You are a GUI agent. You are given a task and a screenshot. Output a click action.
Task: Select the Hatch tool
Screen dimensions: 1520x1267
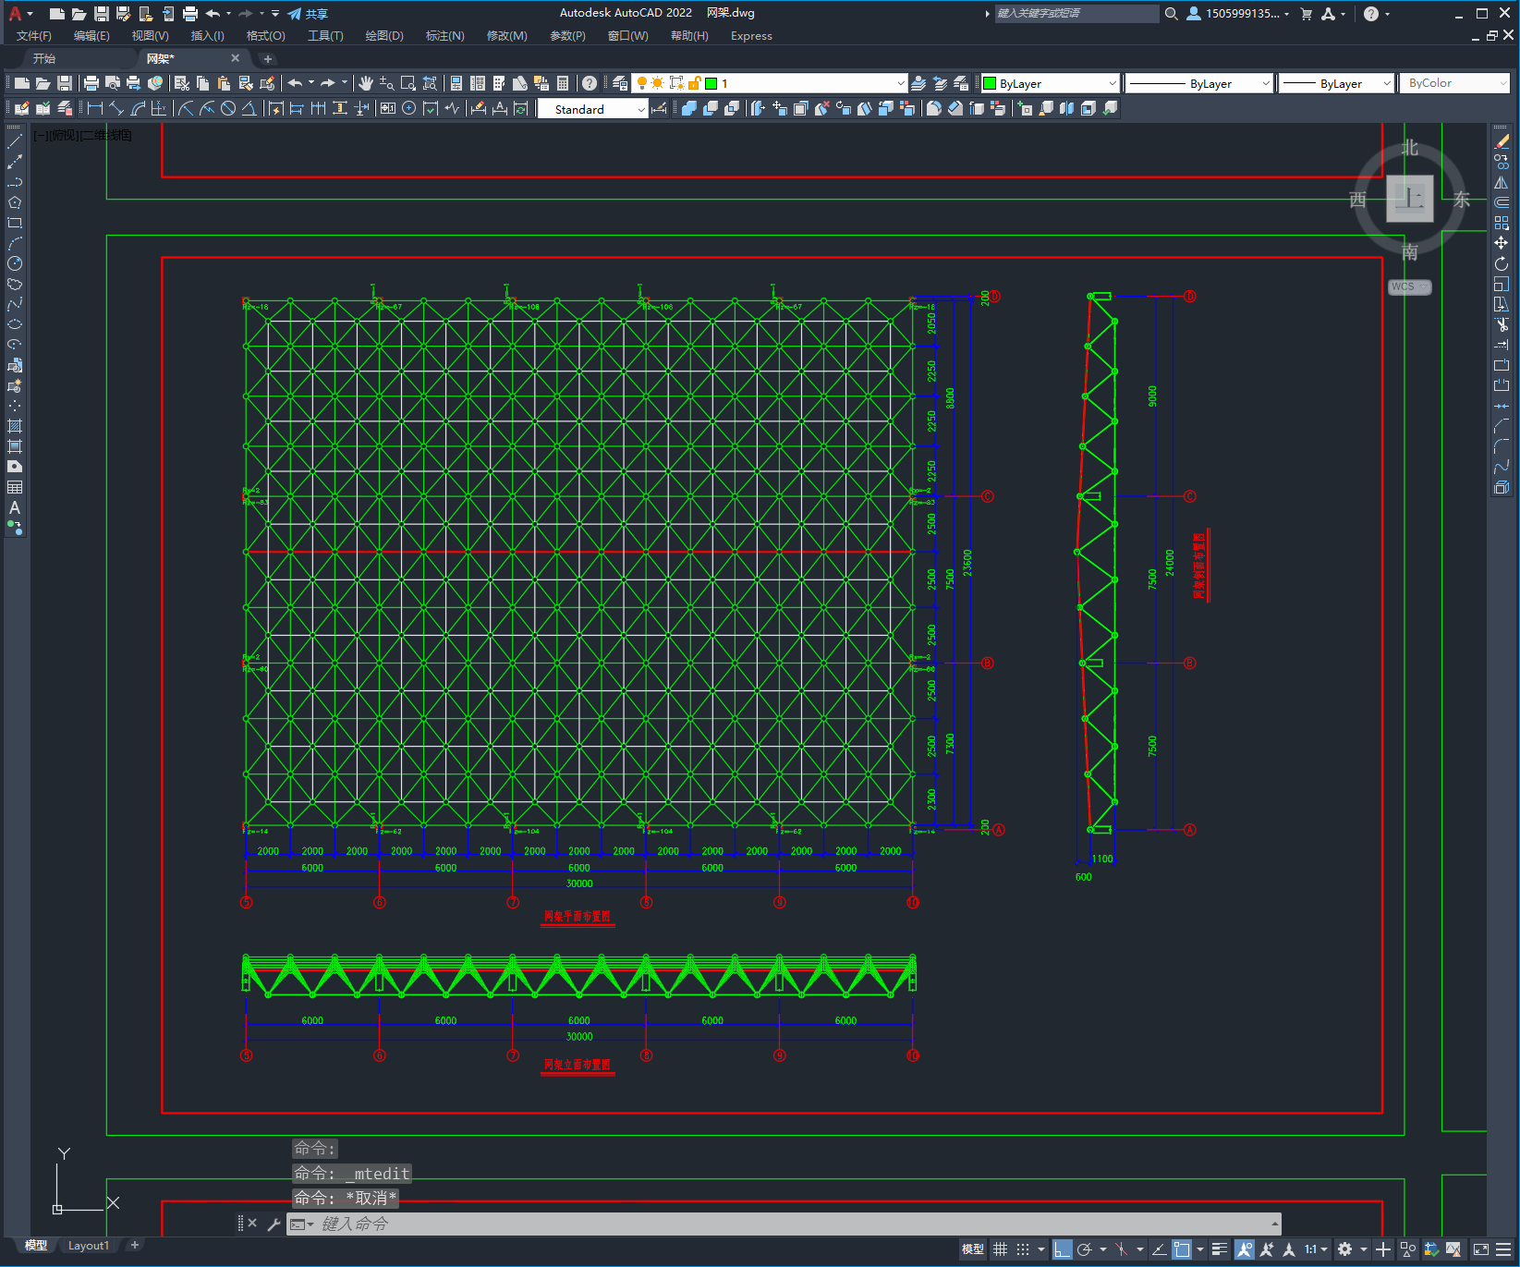[x=15, y=426]
